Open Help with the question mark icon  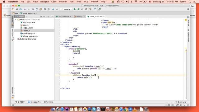click(x=95, y=9)
